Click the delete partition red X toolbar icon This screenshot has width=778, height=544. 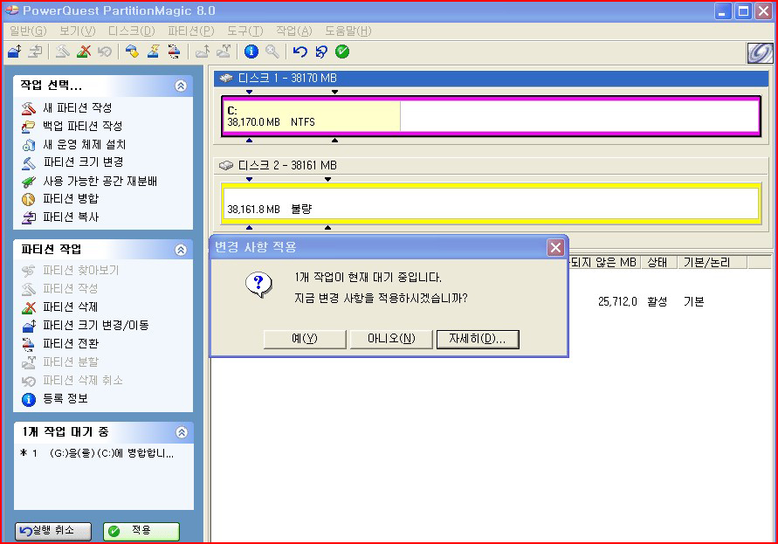[x=84, y=52]
